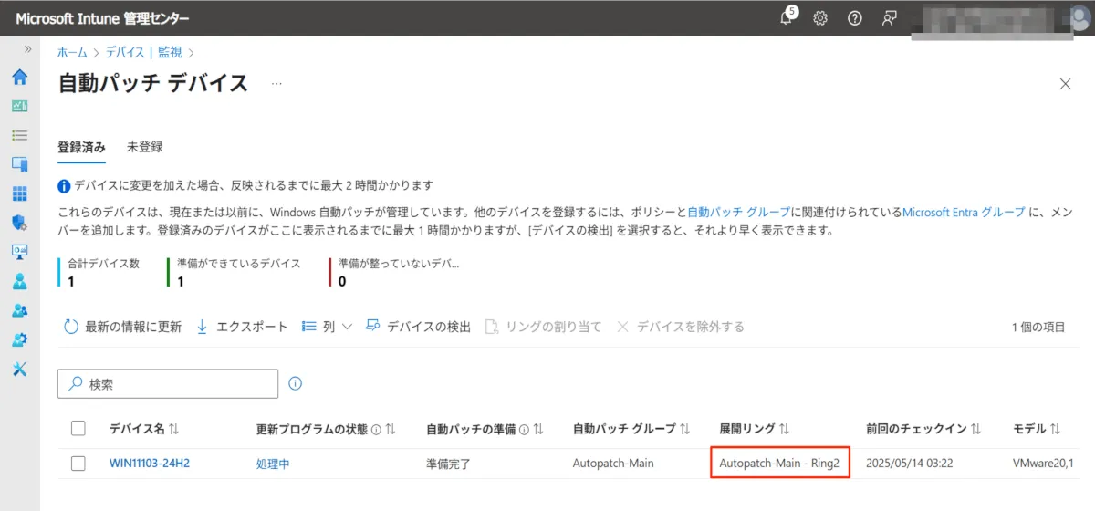The image size is (1095, 511).
Task: Open All services list icon in sidebar
Action: (19, 135)
